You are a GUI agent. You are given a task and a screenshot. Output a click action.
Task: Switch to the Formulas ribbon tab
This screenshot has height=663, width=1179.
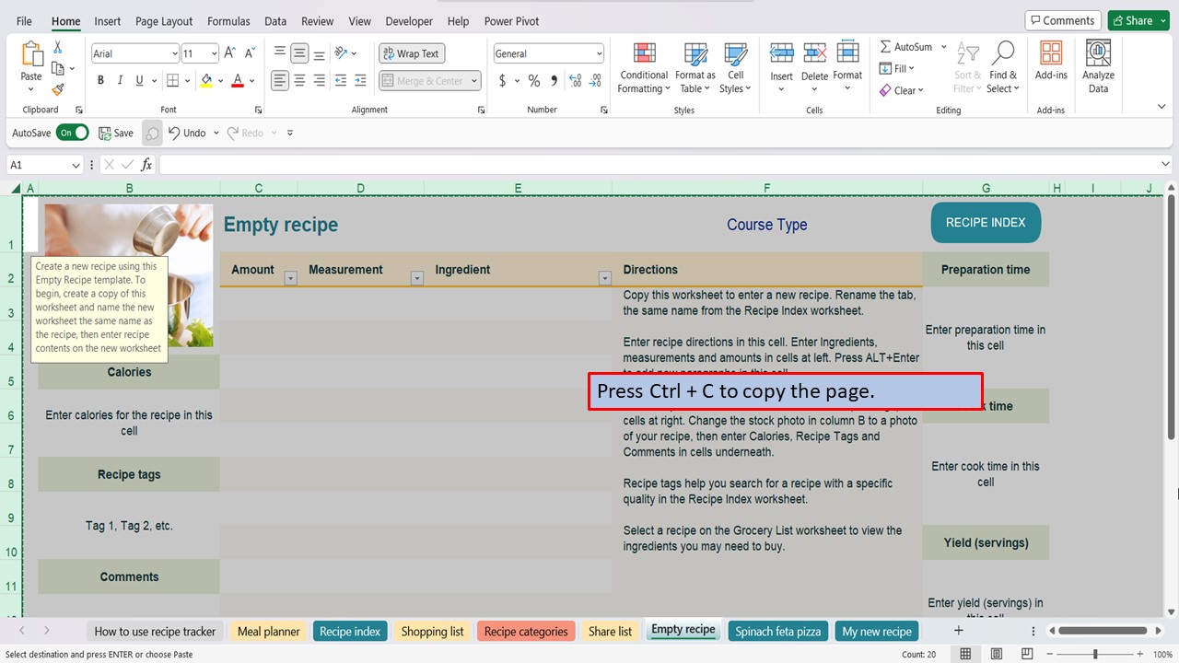click(228, 20)
